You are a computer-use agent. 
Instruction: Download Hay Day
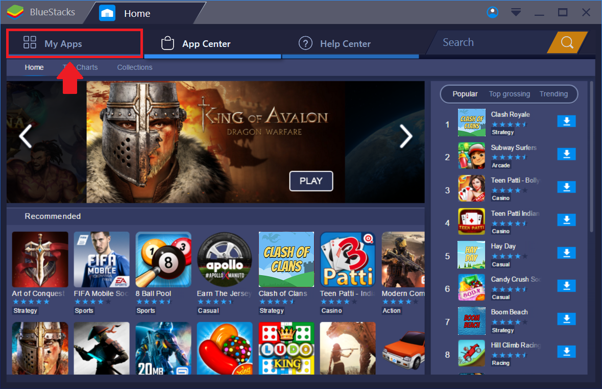tap(566, 253)
